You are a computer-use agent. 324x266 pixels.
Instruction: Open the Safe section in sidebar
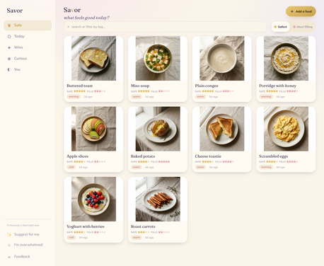click(x=28, y=25)
